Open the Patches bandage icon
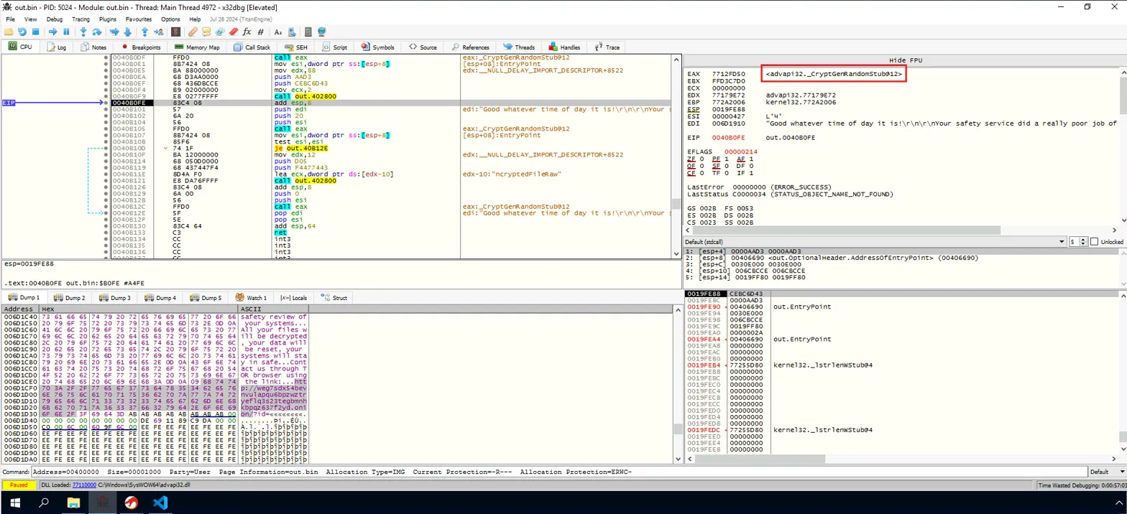 192,32
